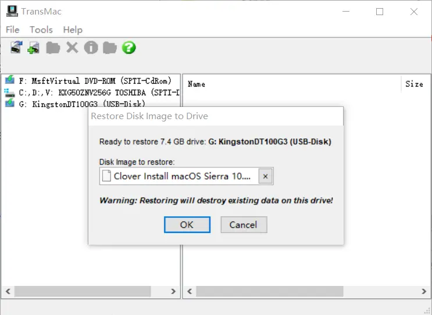Click right arrow of file pane scrollbar
This screenshot has height=315, width=432.
[x=424, y=291]
